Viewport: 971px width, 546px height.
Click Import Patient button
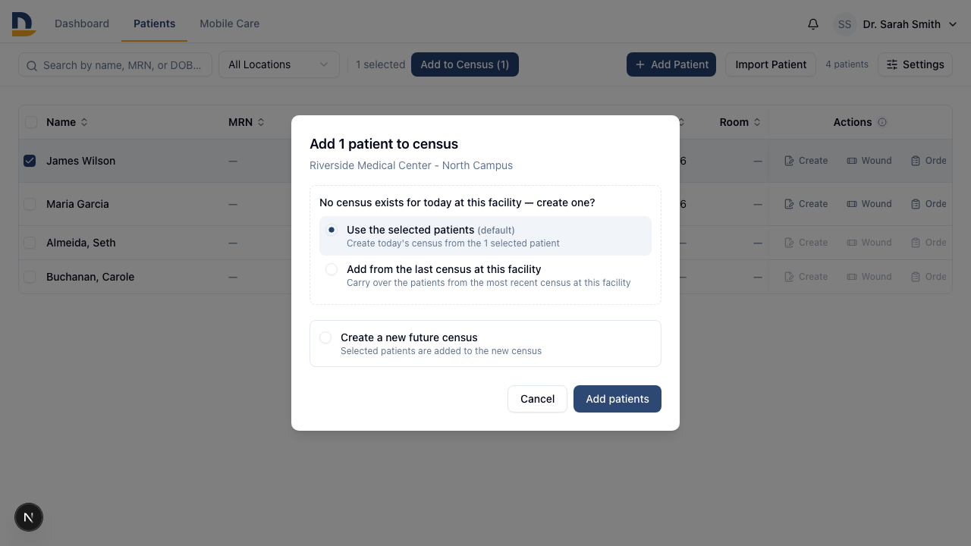click(771, 64)
